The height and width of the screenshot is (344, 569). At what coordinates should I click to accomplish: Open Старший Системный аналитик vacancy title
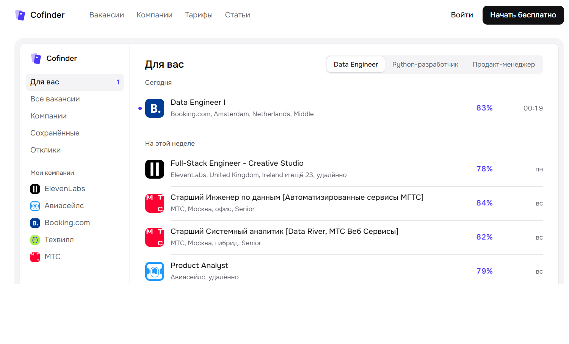[284, 231]
